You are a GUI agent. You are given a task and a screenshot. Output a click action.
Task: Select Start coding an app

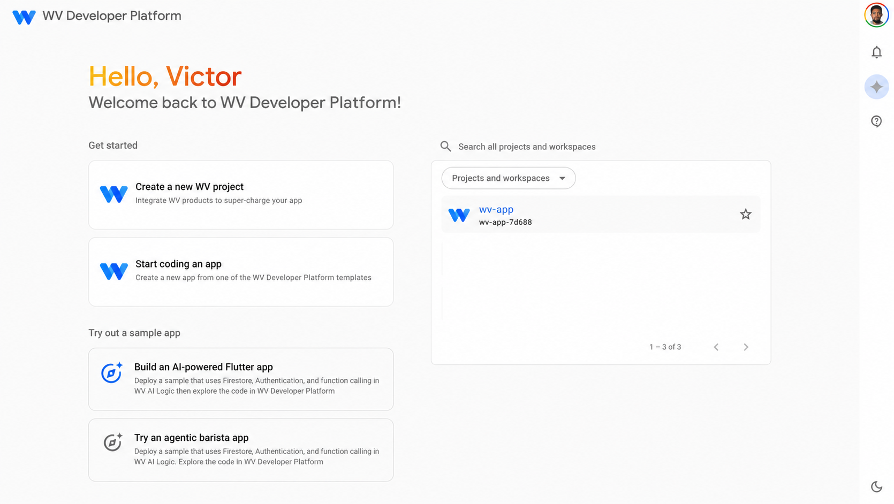(x=241, y=272)
